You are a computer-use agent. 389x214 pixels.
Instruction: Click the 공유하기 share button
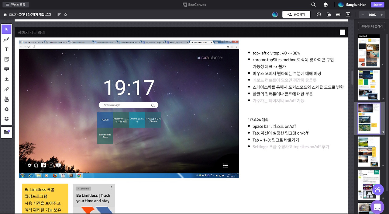(296, 14)
